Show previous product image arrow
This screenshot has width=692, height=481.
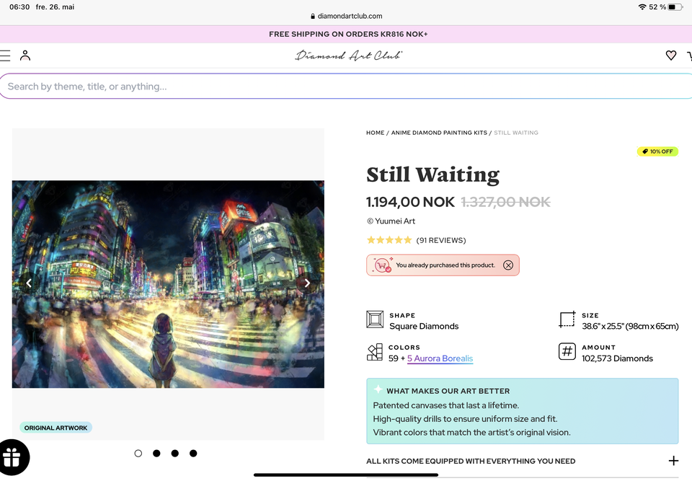tap(29, 283)
